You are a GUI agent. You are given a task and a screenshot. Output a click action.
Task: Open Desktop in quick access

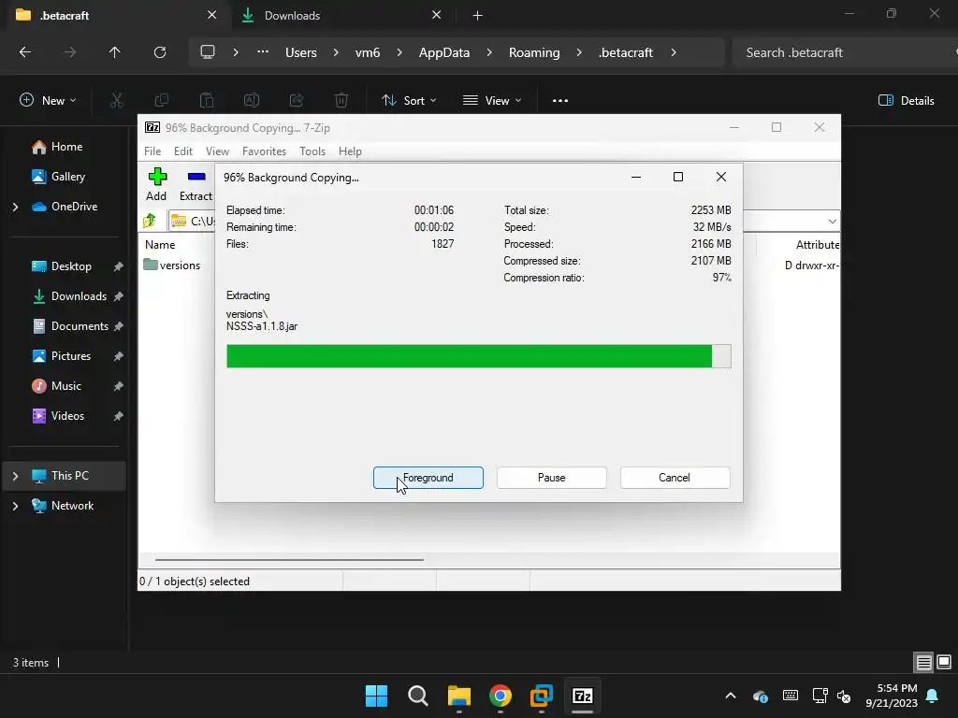click(x=71, y=266)
